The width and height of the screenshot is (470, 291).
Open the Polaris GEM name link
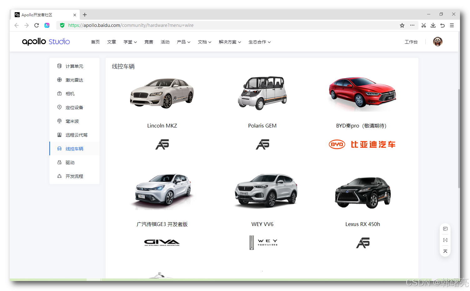pyautogui.click(x=262, y=126)
